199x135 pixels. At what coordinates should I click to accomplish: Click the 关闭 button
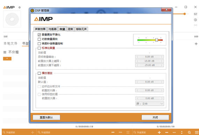tap(155, 117)
